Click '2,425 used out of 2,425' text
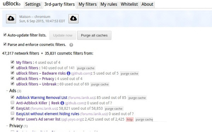 point(105,119)
